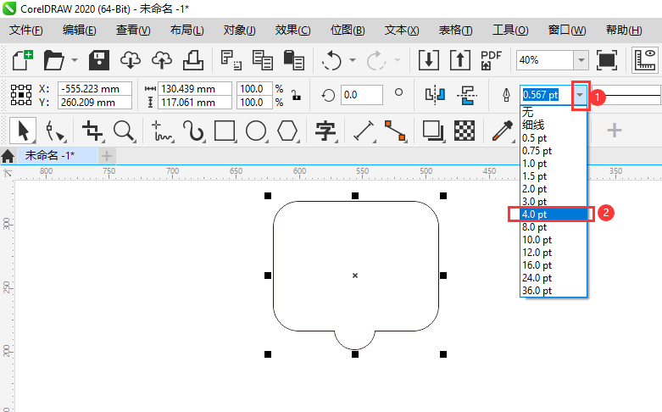Open the 效果(C) menu
The width and height of the screenshot is (662, 412).
click(x=292, y=30)
